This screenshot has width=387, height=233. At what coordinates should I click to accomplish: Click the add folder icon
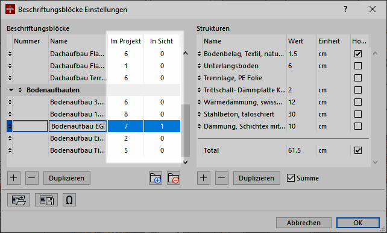tap(156, 178)
